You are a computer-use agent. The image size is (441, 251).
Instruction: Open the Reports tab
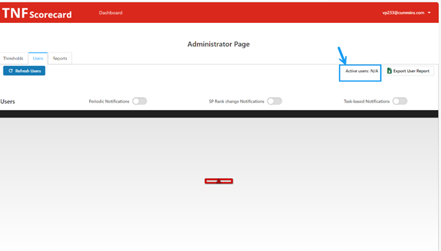[x=60, y=58]
